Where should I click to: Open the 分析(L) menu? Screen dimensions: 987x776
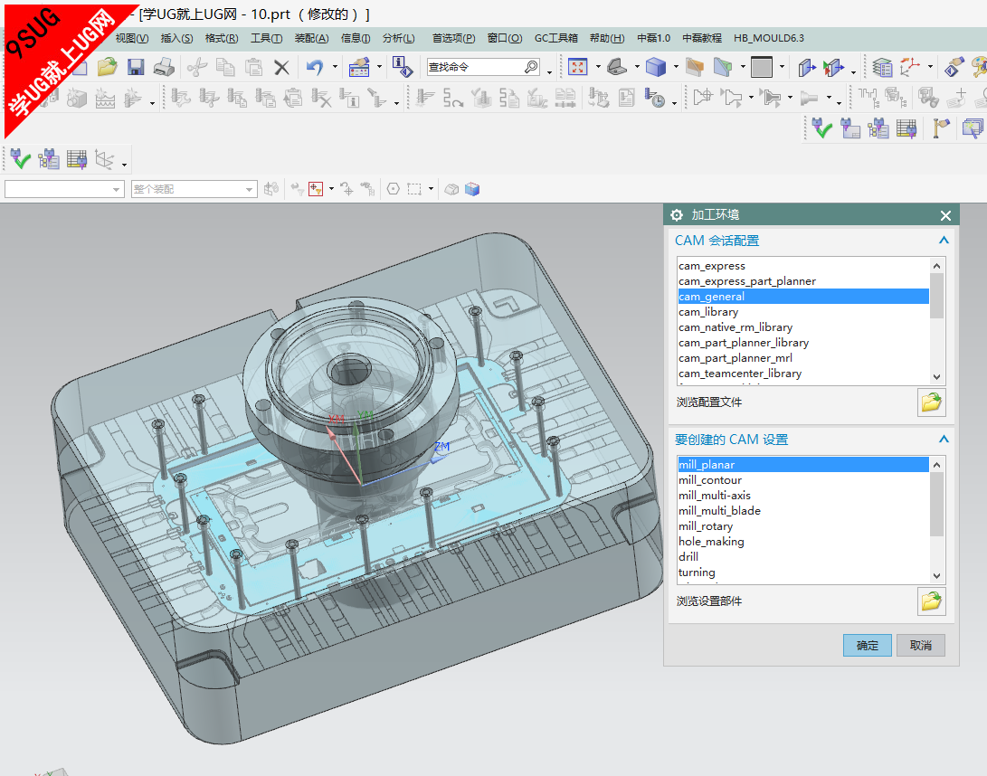coord(398,38)
